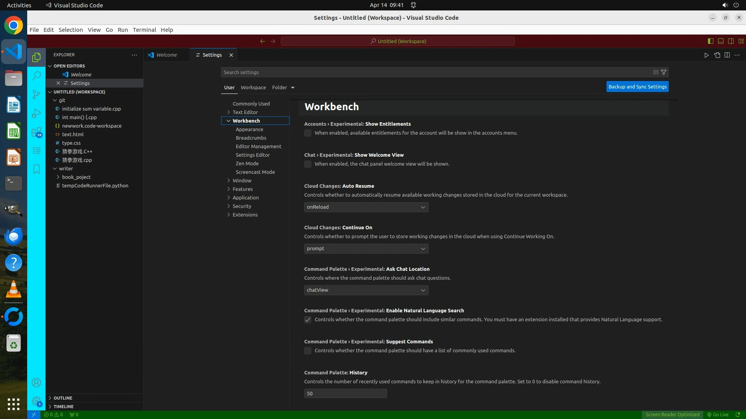Open the Auto Resume onReload dropdown
Viewport: 746px width, 419px height.
pos(366,207)
